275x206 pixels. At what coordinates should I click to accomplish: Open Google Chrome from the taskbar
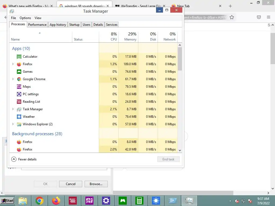click(39, 201)
